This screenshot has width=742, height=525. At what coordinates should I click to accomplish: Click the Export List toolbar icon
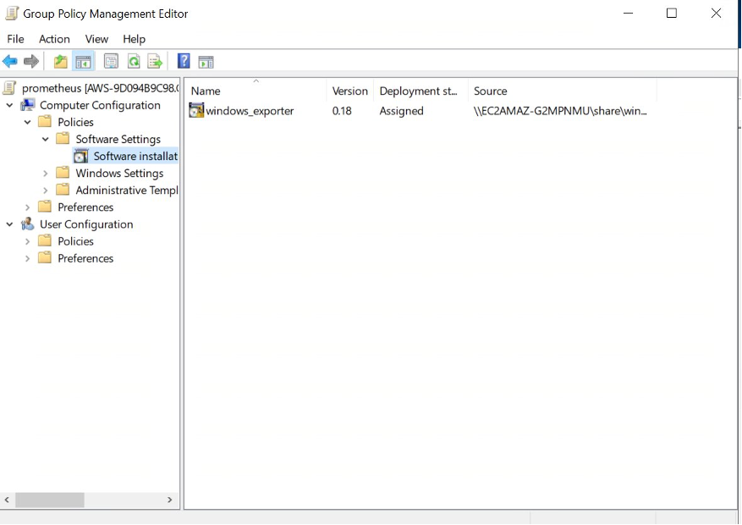(155, 60)
